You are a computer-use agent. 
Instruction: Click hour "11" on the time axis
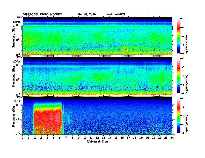(x=91, y=138)
